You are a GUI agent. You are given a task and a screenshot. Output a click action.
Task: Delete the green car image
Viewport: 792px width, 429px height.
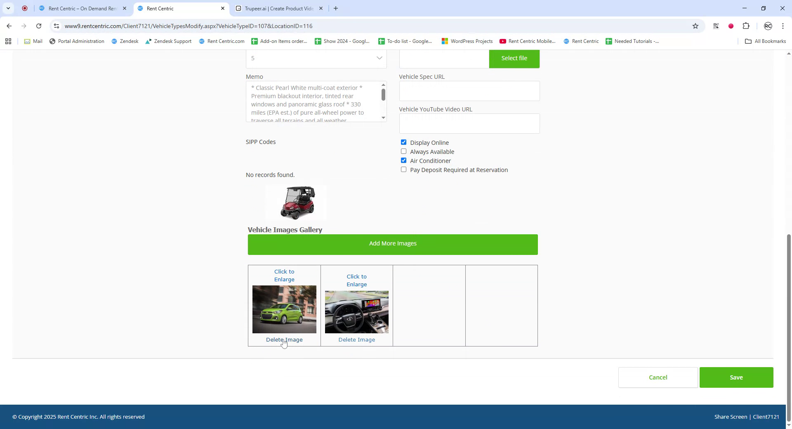[284, 339]
